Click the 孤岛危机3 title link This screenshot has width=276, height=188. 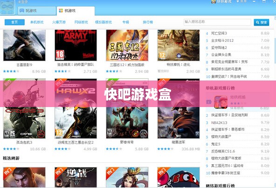click(x=24, y=142)
